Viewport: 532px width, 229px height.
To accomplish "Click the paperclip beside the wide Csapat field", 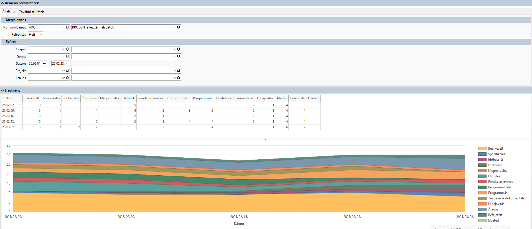I will click(179, 49).
